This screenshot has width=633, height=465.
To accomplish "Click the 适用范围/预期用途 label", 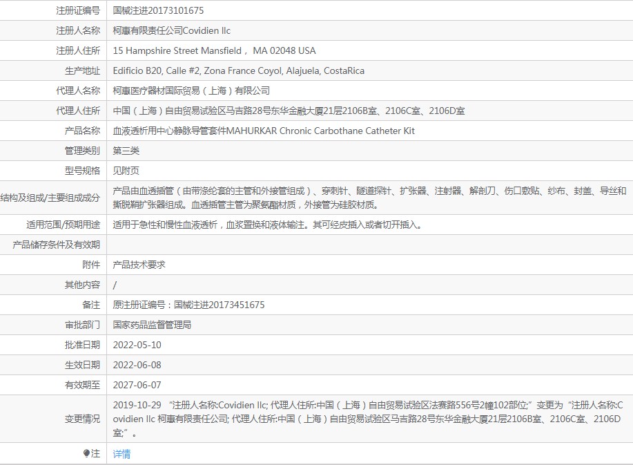I will pyautogui.click(x=63, y=225).
